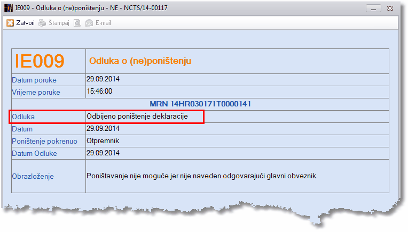Click the Poništenje pokrenuo label
This screenshot has width=408, height=232.
tap(44, 141)
